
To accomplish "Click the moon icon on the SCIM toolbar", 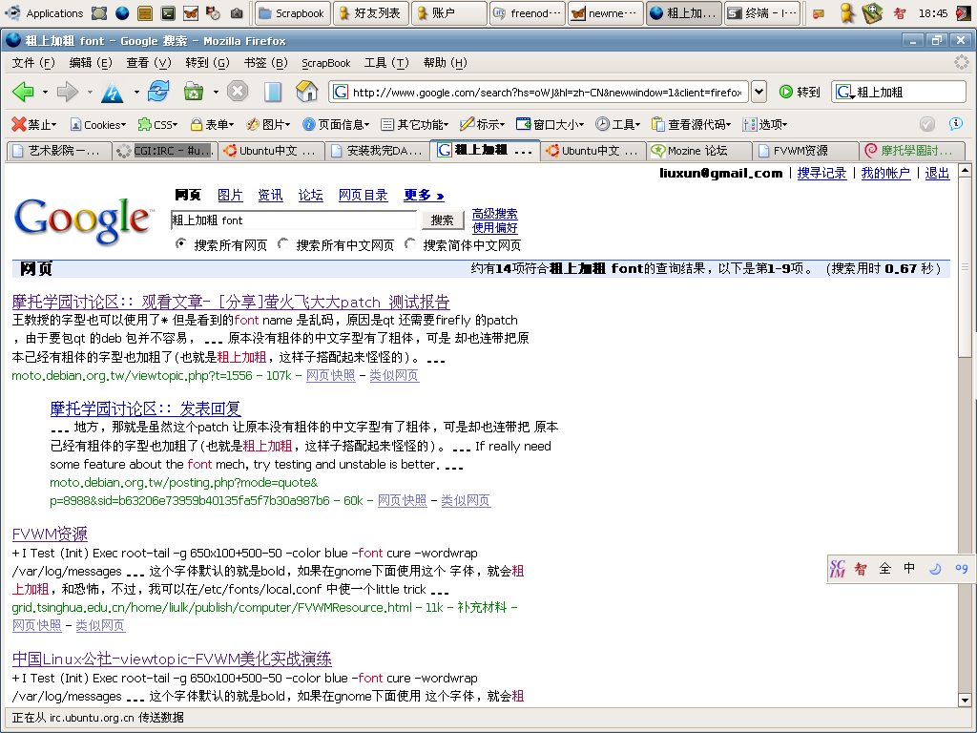I will 935,569.
